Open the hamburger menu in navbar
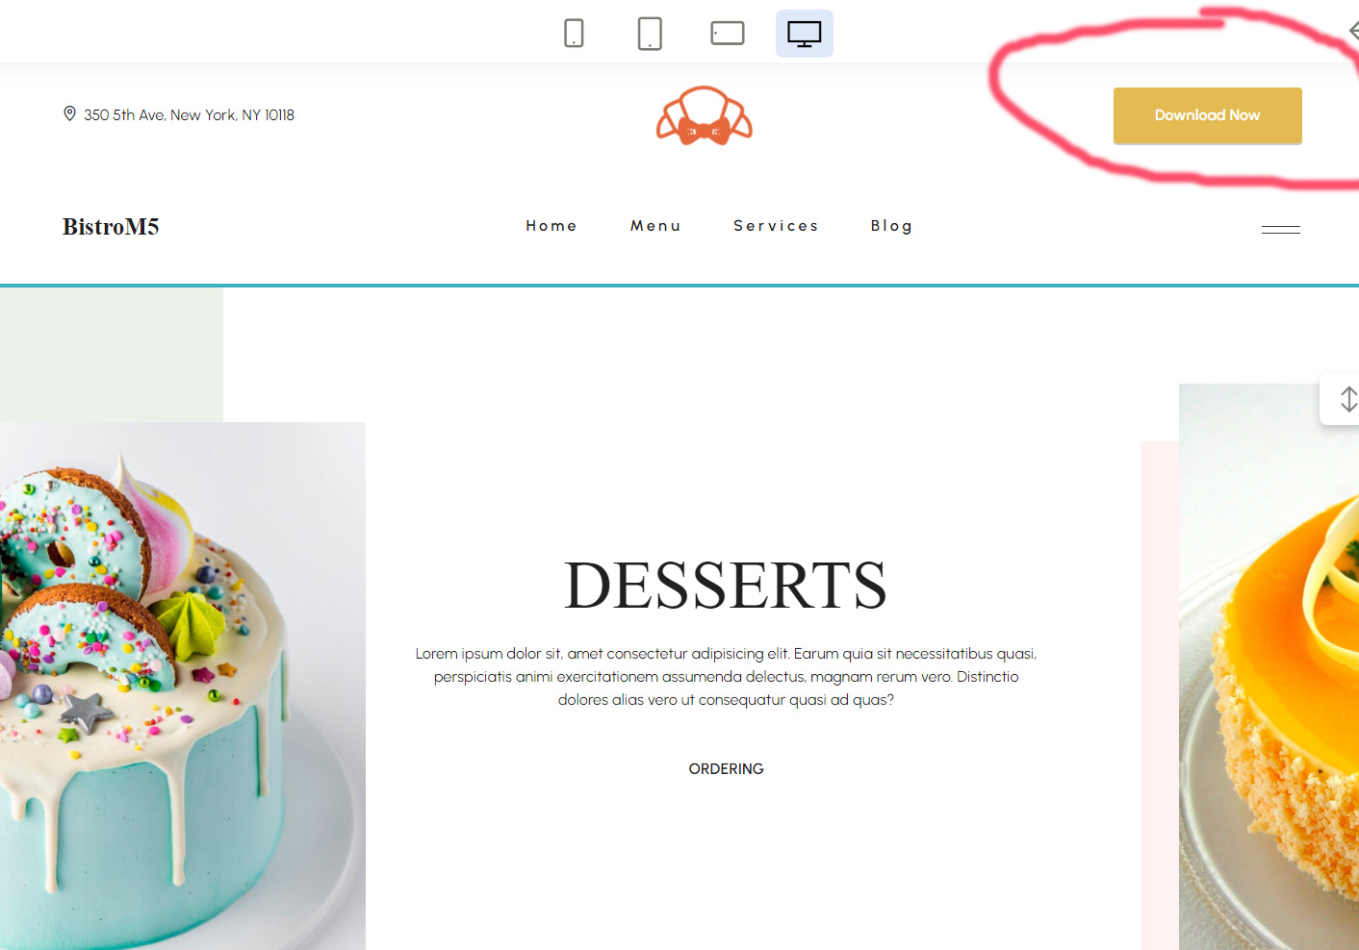Viewport: 1359px width, 950px height. pyautogui.click(x=1280, y=229)
